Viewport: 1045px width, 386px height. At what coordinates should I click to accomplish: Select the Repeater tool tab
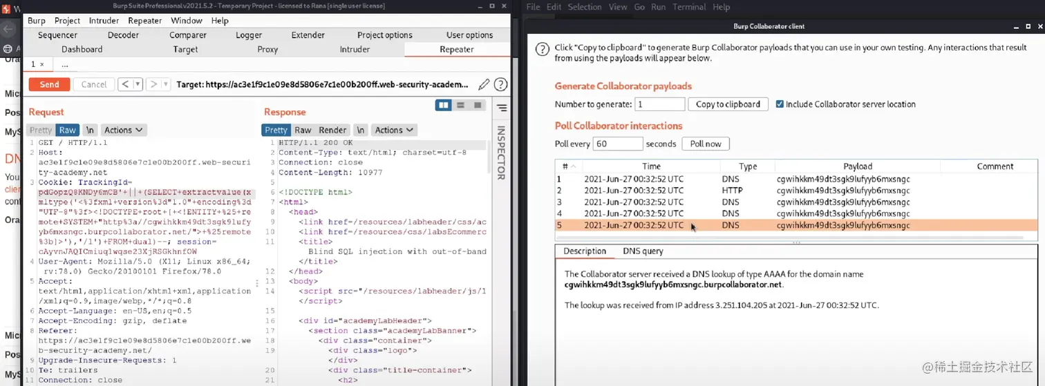point(457,50)
